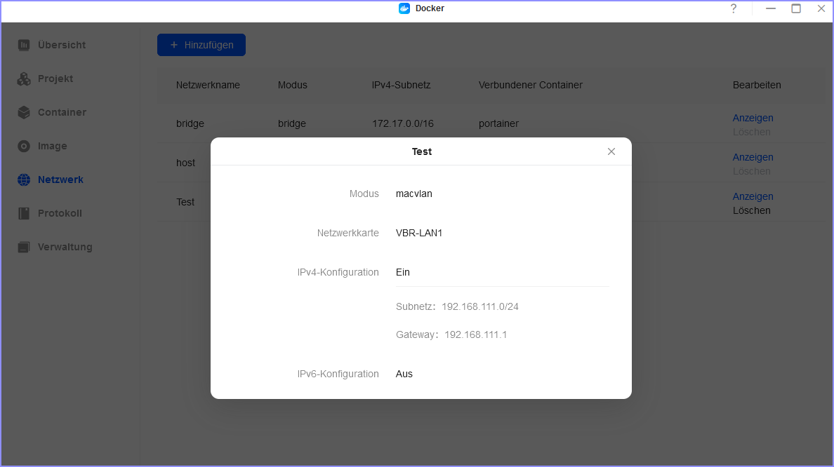
Task: Click the Projekt sidebar icon
Action: pyautogui.click(x=24, y=79)
